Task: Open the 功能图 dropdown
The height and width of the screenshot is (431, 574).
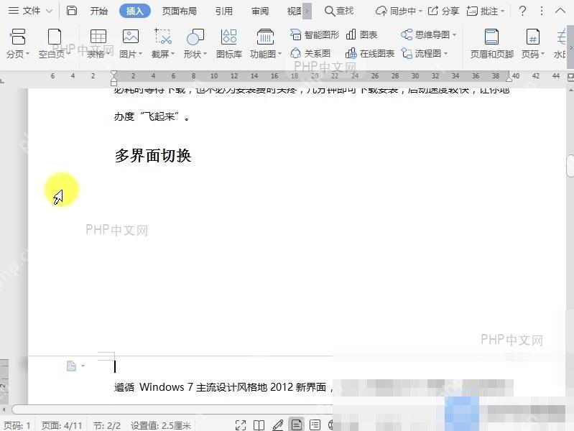Action: (265, 44)
